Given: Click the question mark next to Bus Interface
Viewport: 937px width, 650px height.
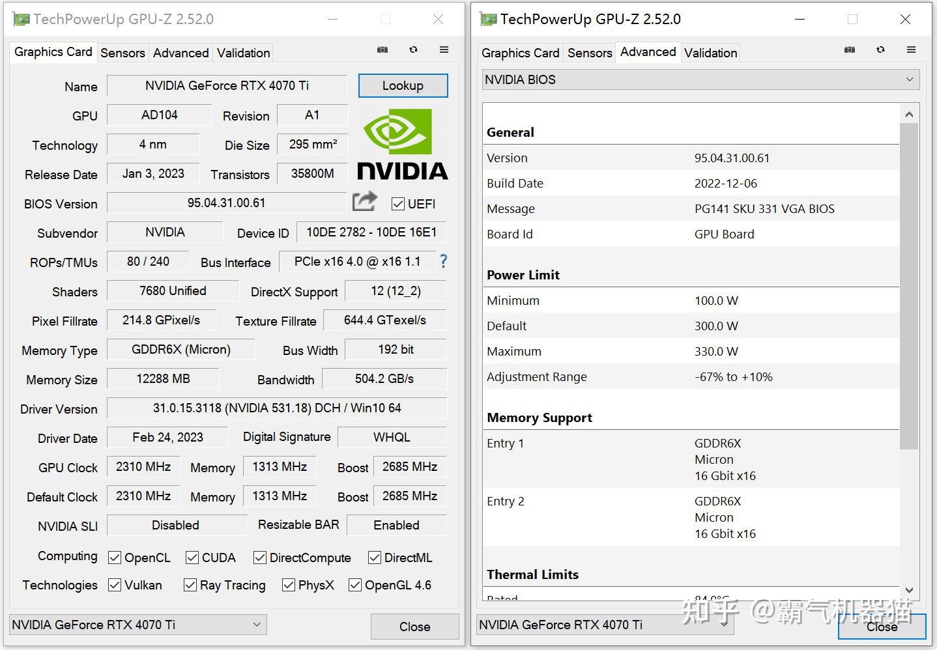Looking at the screenshot, I should pyautogui.click(x=443, y=261).
